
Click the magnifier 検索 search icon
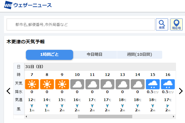click(162, 25)
